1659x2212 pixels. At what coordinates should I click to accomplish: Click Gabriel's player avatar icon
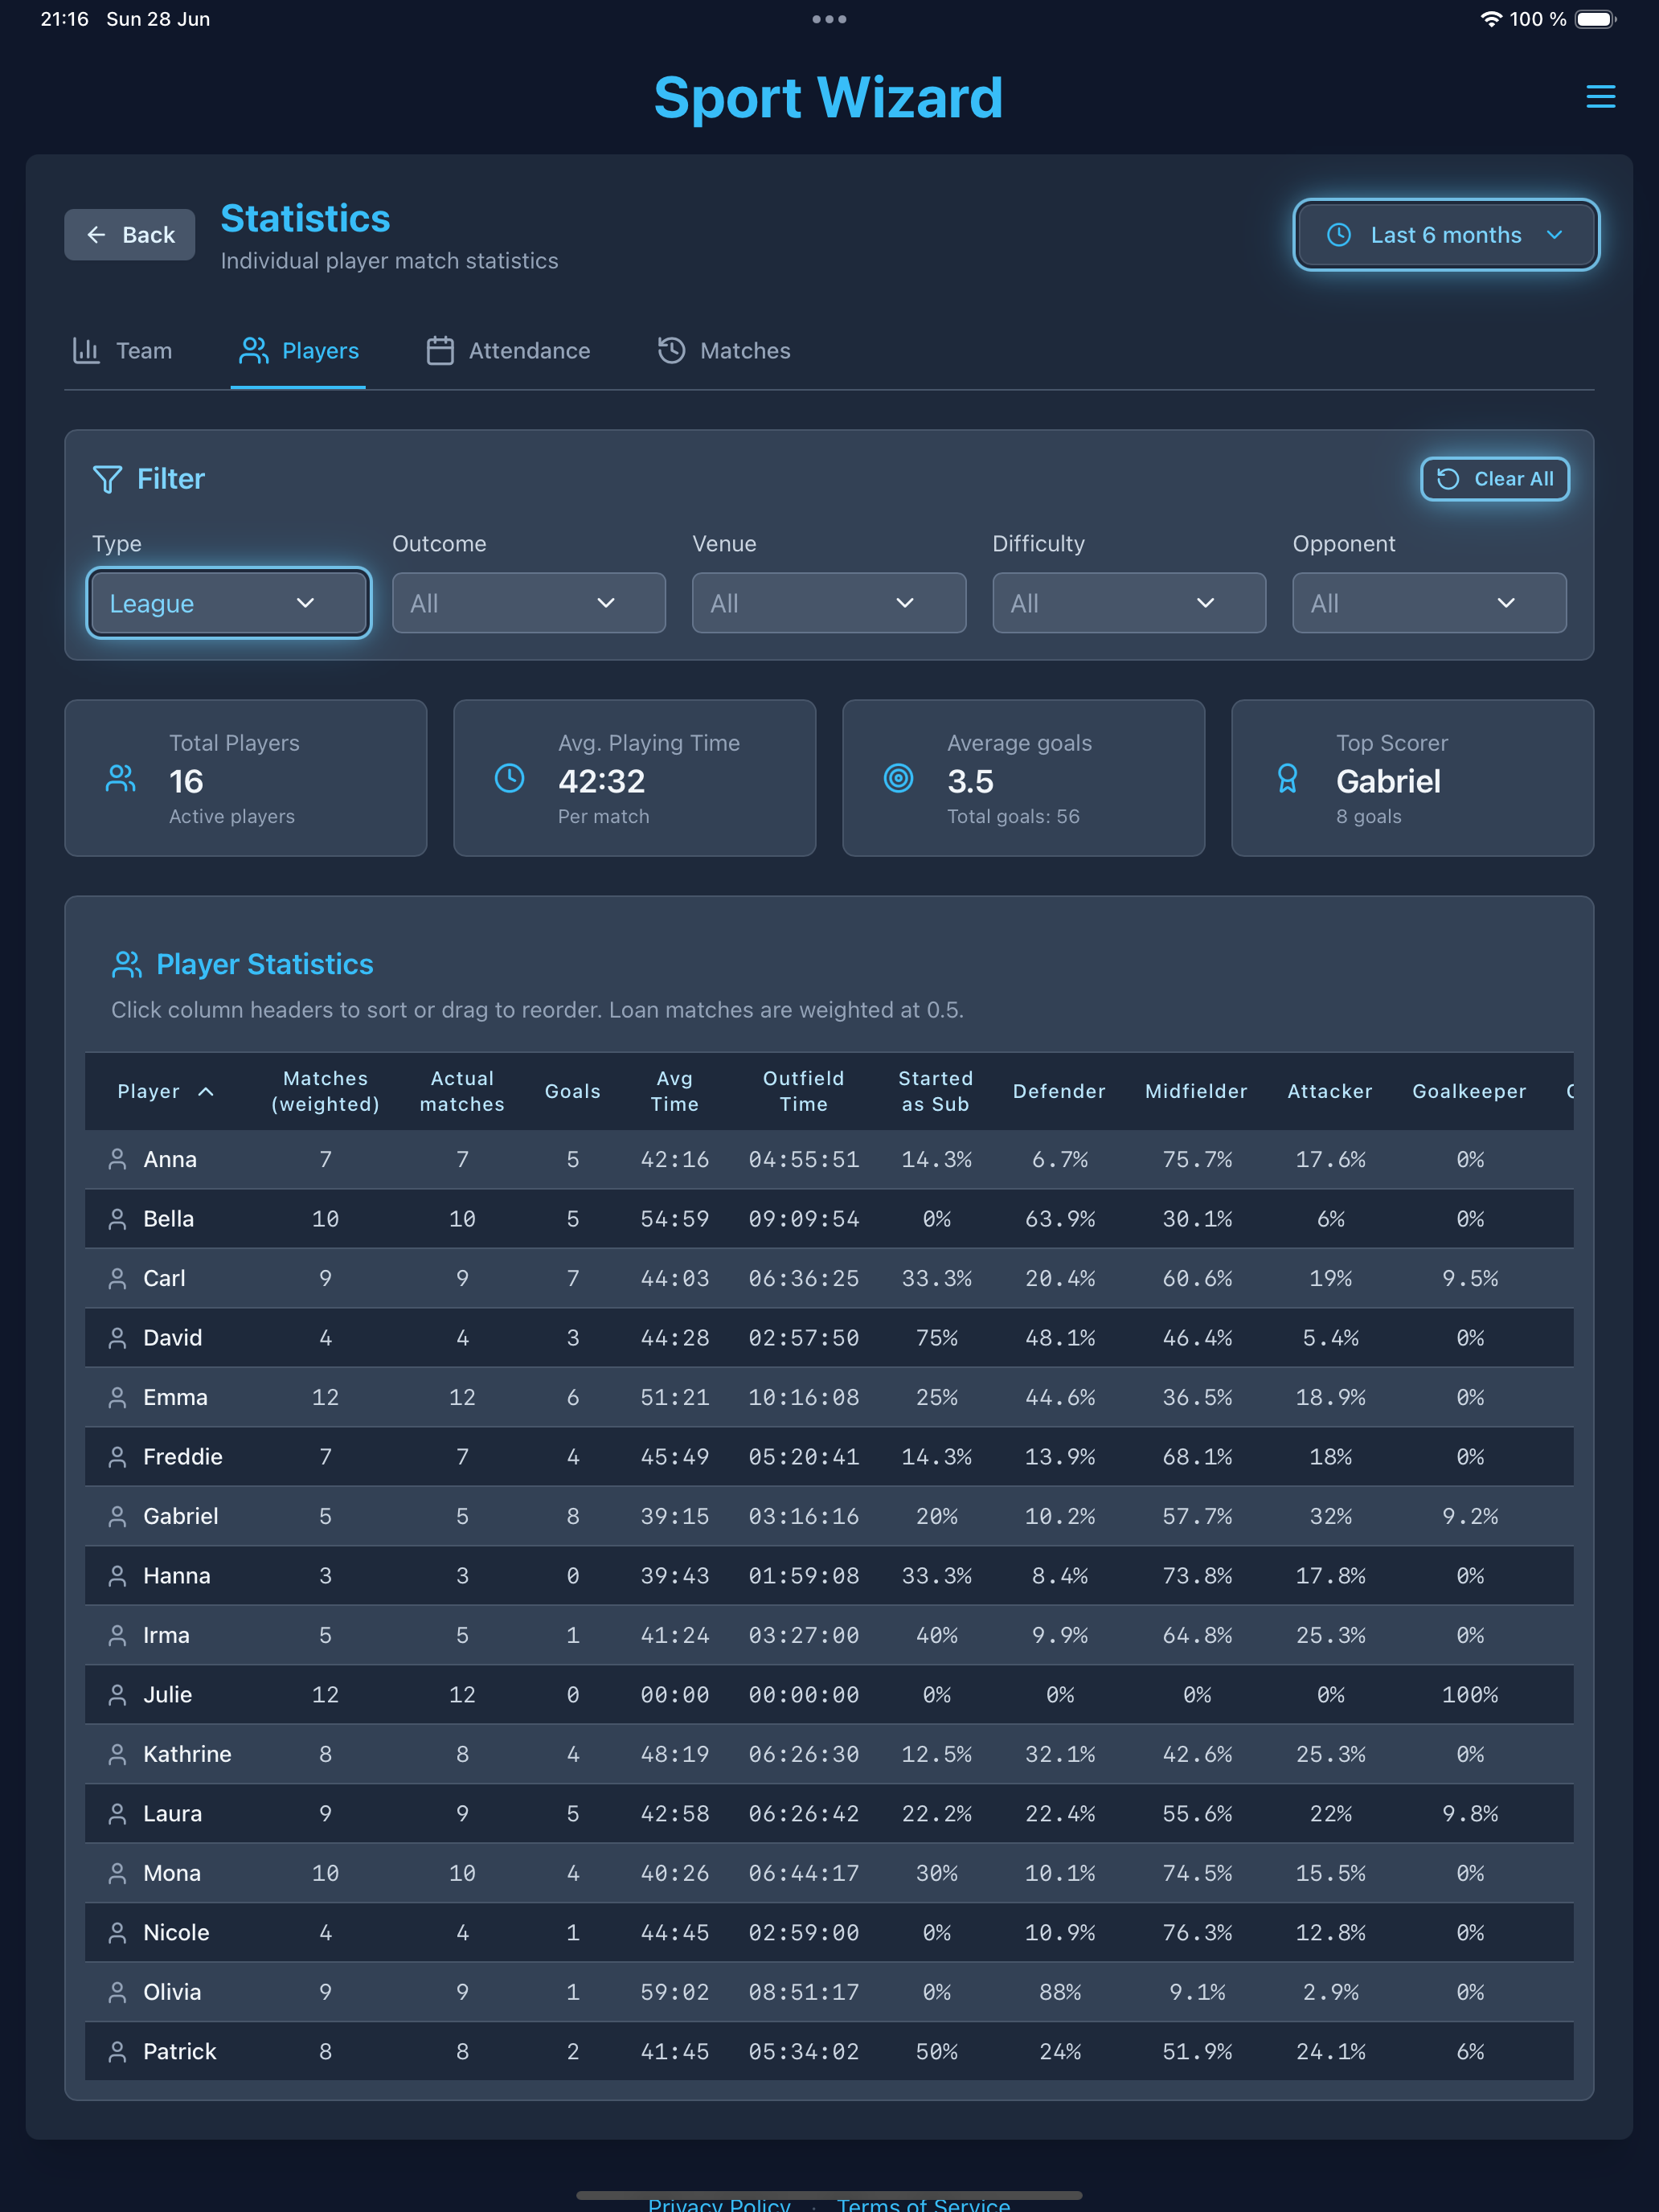coord(117,1516)
